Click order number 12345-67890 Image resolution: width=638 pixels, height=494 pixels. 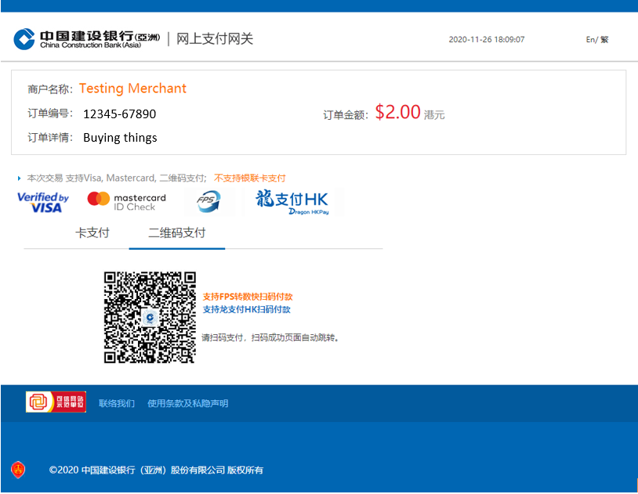[120, 114]
